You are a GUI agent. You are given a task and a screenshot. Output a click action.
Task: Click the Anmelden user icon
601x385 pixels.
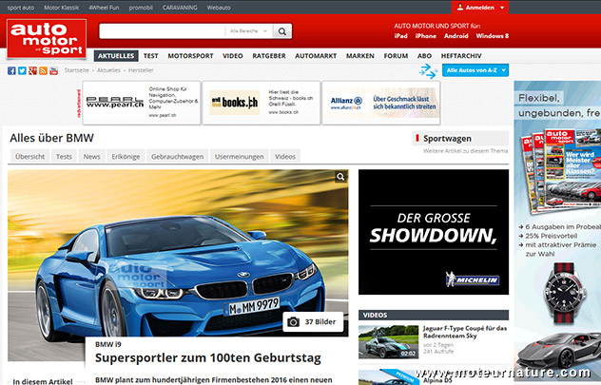point(460,7)
